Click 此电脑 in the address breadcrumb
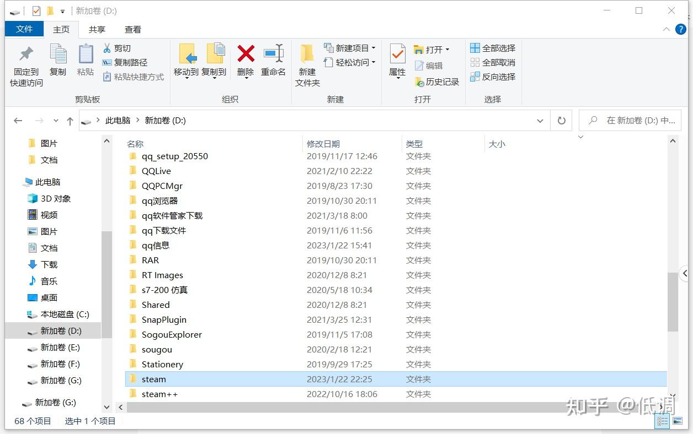 [118, 121]
